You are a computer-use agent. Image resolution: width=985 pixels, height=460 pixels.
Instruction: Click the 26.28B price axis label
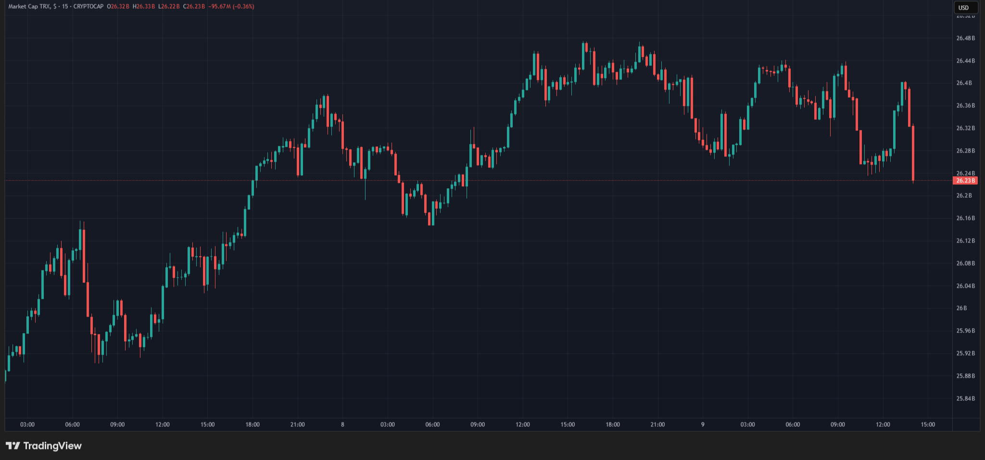click(x=965, y=151)
